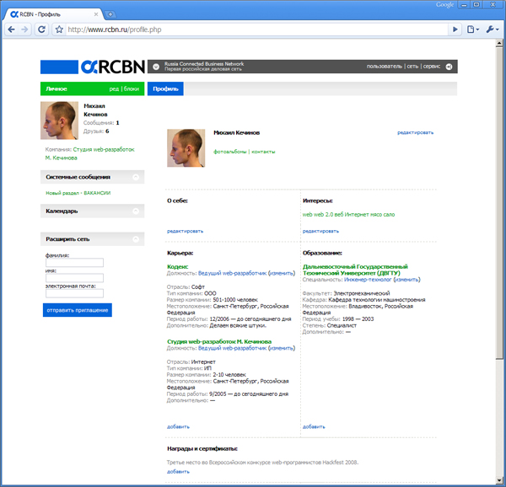Viewport: 506px width, 487px height.
Task: Click the блоки link in Личное bar
Action: click(x=132, y=89)
